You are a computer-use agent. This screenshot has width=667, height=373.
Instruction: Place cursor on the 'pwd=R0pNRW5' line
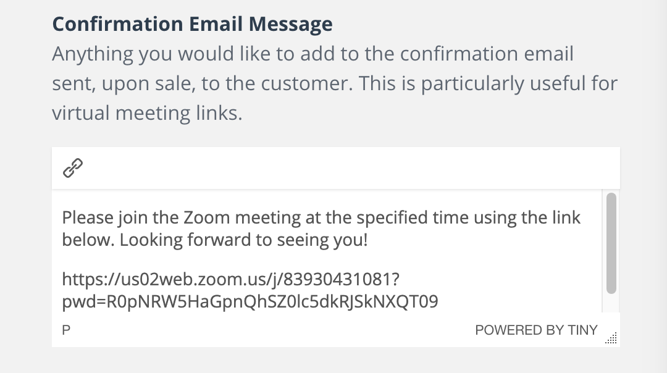tap(250, 301)
